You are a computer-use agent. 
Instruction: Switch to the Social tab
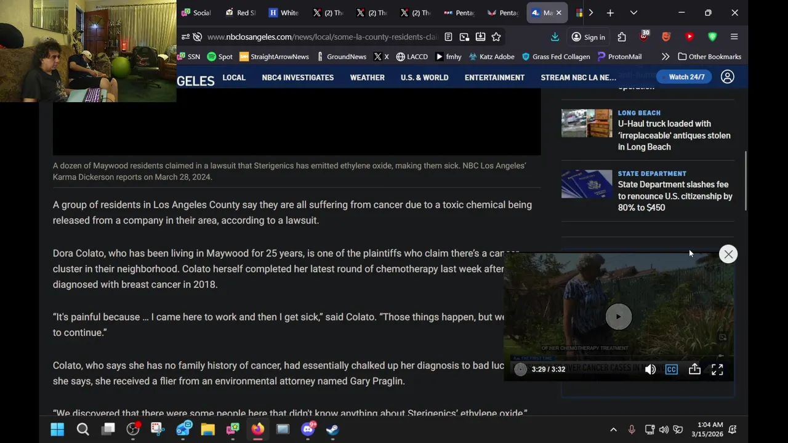(x=197, y=12)
